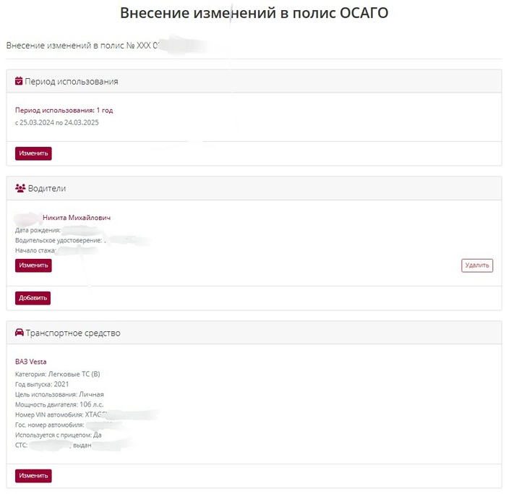Image resolution: width=506 pixels, height=494 pixels.
Task: Click the Водители panel header text
Action: pos(47,189)
